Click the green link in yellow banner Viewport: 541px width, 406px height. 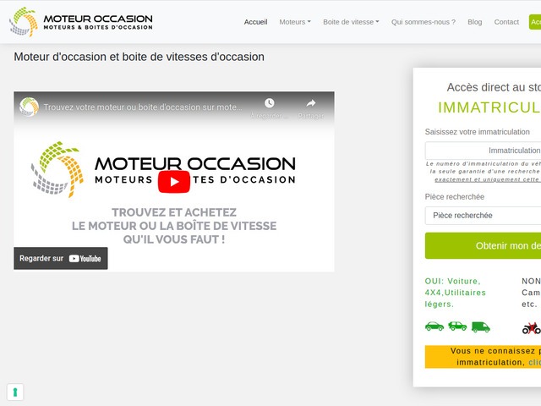(534, 362)
